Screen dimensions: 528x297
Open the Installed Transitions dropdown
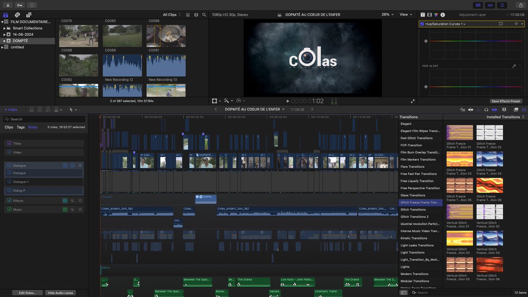click(506, 117)
